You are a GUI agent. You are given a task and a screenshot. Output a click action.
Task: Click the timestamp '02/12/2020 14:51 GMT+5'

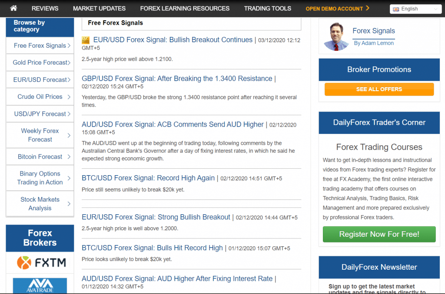(251, 179)
